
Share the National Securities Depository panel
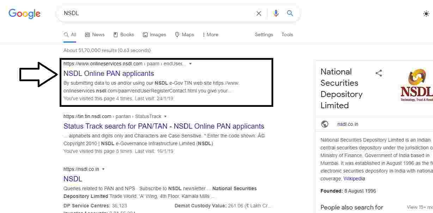pos(379,73)
